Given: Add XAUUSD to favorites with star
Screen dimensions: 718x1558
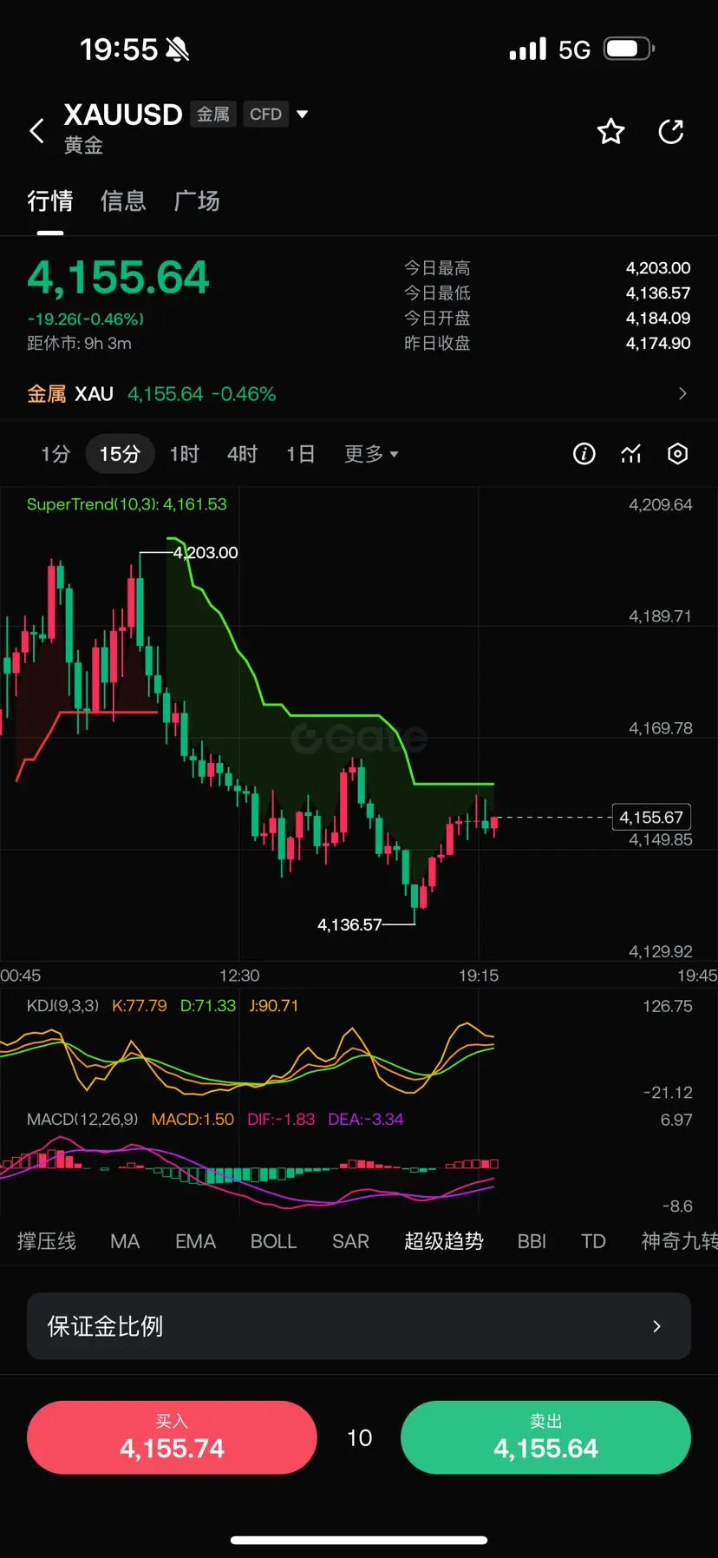Looking at the screenshot, I should [610, 132].
